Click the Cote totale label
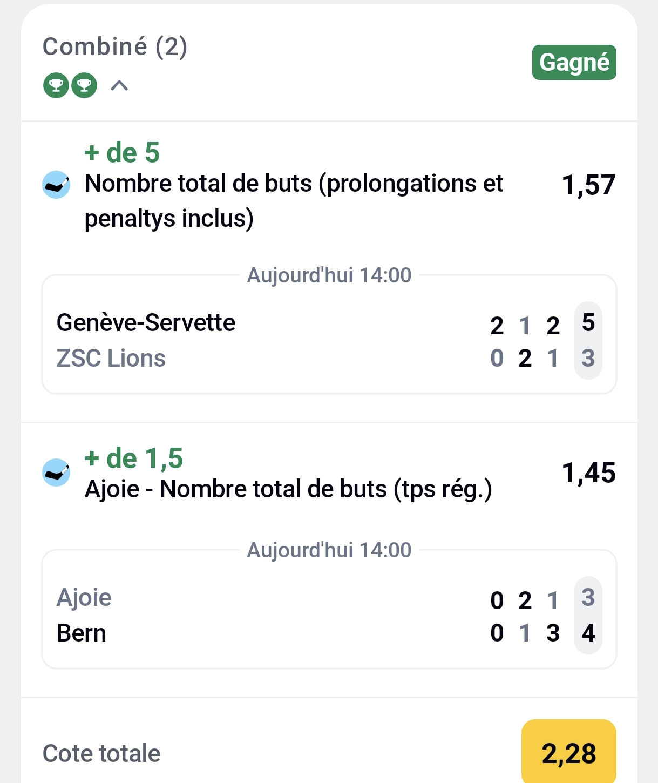The height and width of the screenshot is (783, 658). pyautogui.click(x=101, y=753)
